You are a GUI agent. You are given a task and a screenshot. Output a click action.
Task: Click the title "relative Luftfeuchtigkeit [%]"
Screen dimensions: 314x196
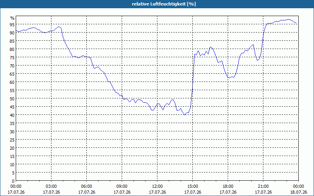click(164, 4)
